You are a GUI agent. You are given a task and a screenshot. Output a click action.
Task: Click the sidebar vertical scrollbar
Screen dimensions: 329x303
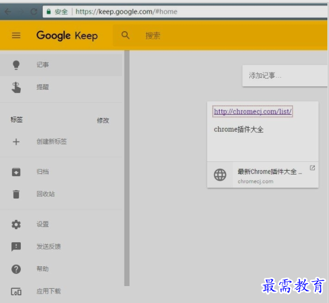[x=127, y=168]
